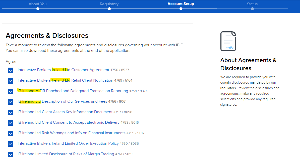Go to the About You step
Screen dimensions: 300x158
(38, 4)
